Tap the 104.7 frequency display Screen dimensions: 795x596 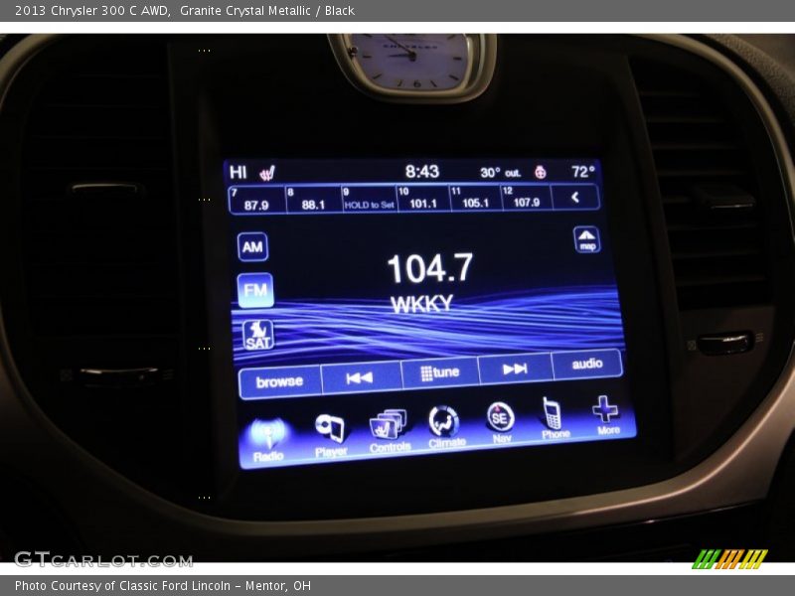(x=430, y=268)
